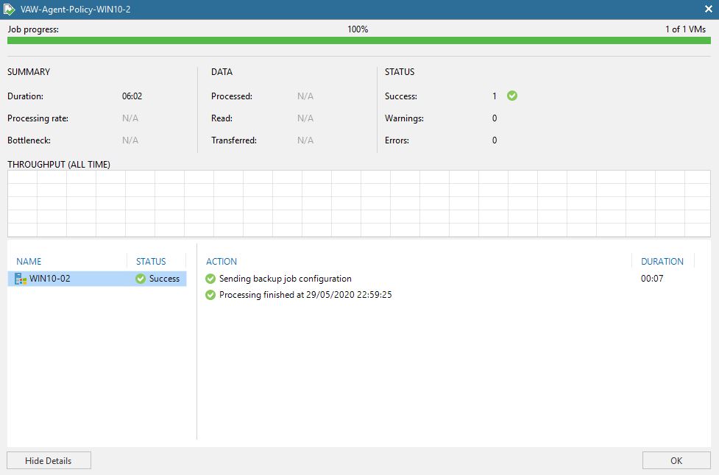Close the VAW-Agent-Policy-WIN10-2 window

(709, 9)
